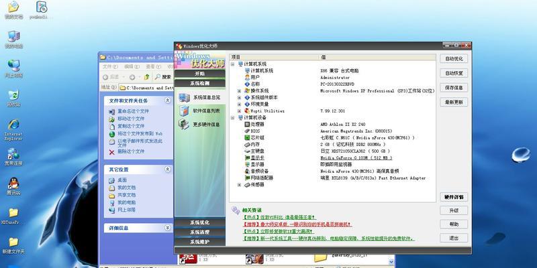This screenshot has height=268, width=537.
Task: Click the 用户 row icon
Action: (247, 78)
